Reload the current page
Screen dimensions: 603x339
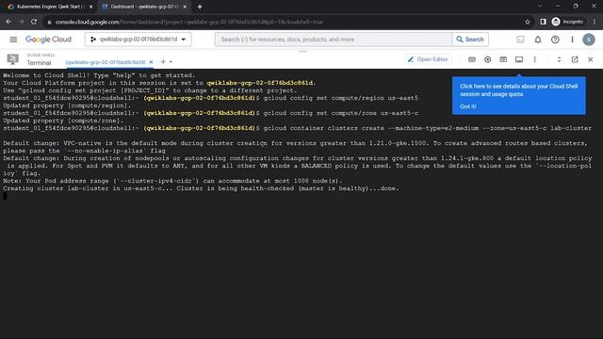click(34, 22)
